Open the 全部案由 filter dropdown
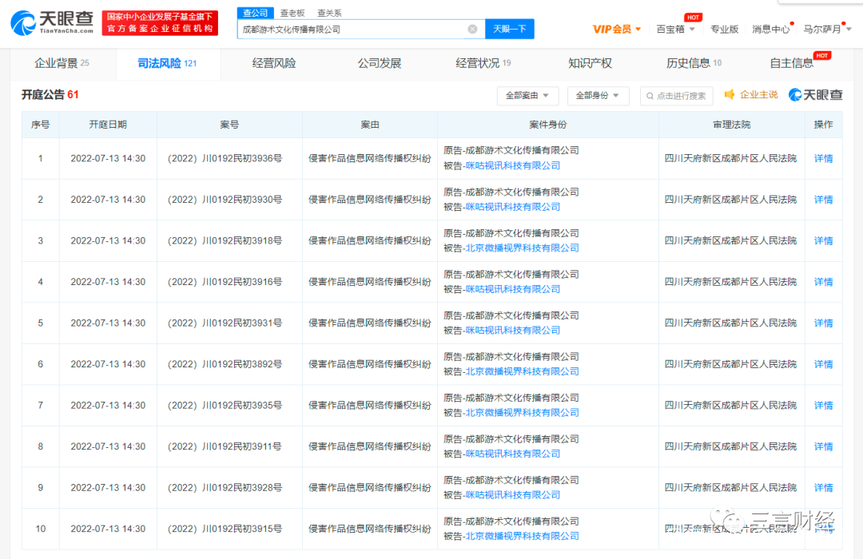863x559 pixels. coord(527,96)
